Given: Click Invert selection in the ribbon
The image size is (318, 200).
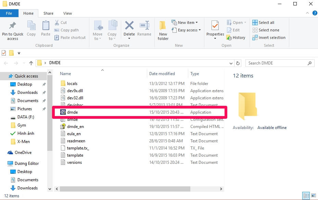Looking at the screenshot, I should point(269,38).
